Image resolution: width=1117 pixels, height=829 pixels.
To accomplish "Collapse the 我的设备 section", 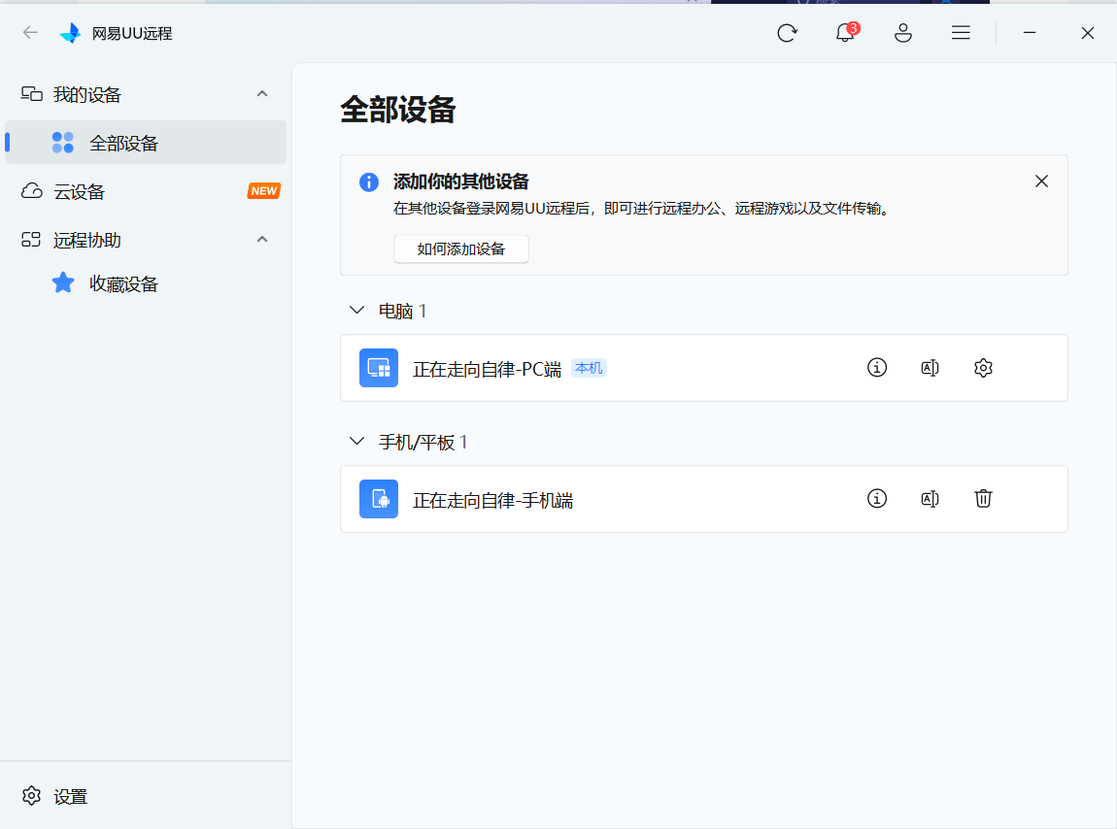I will point(262,94).
